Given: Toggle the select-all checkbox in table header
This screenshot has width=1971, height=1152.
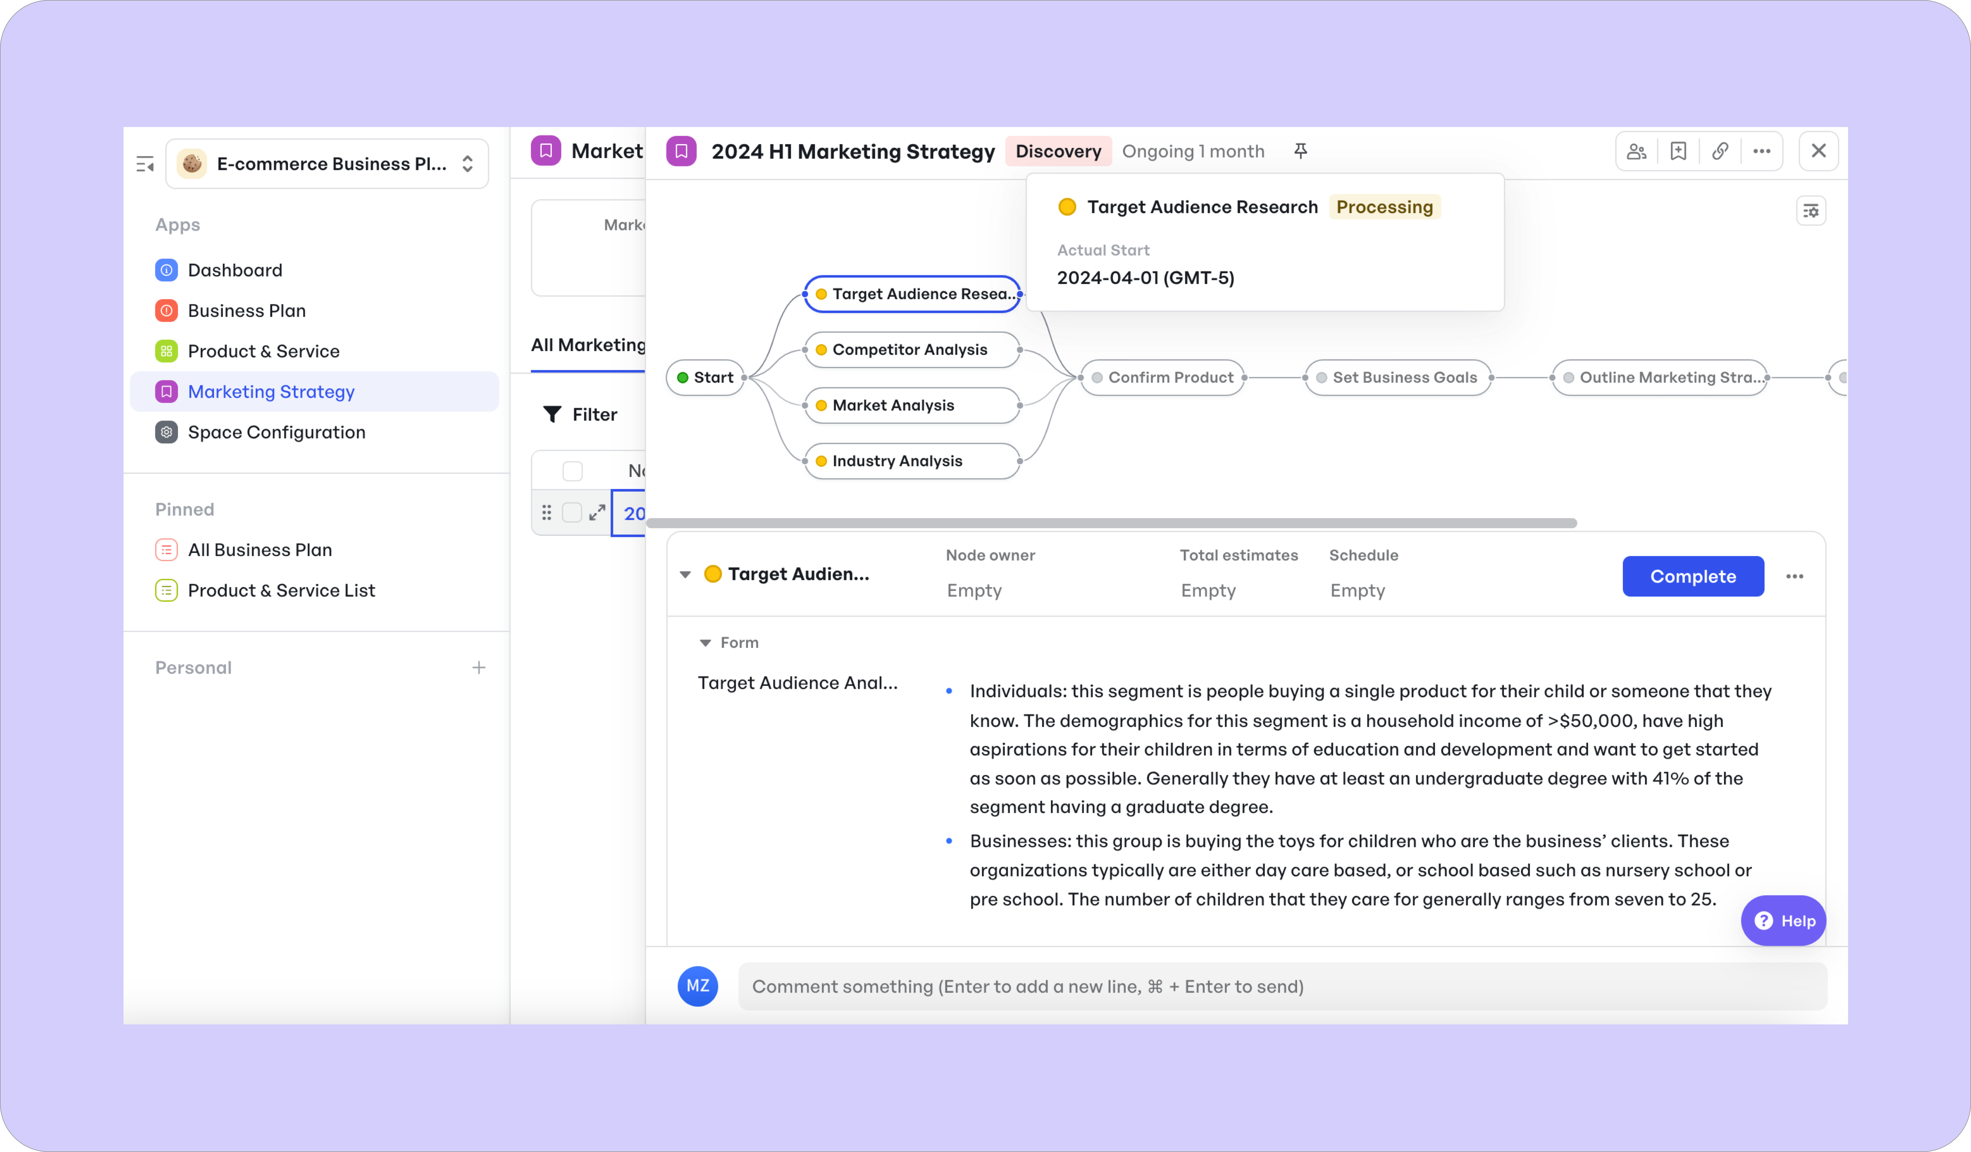Looking at the screenshot, I should click(x=573, y=471).
